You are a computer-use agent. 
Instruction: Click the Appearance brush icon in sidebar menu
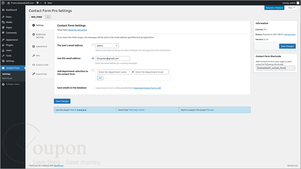pos(3,40)
